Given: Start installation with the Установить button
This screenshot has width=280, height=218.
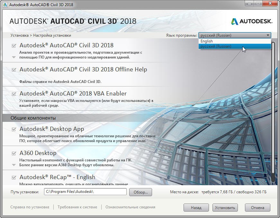Looking at the screenshot, I should [225, 208].
